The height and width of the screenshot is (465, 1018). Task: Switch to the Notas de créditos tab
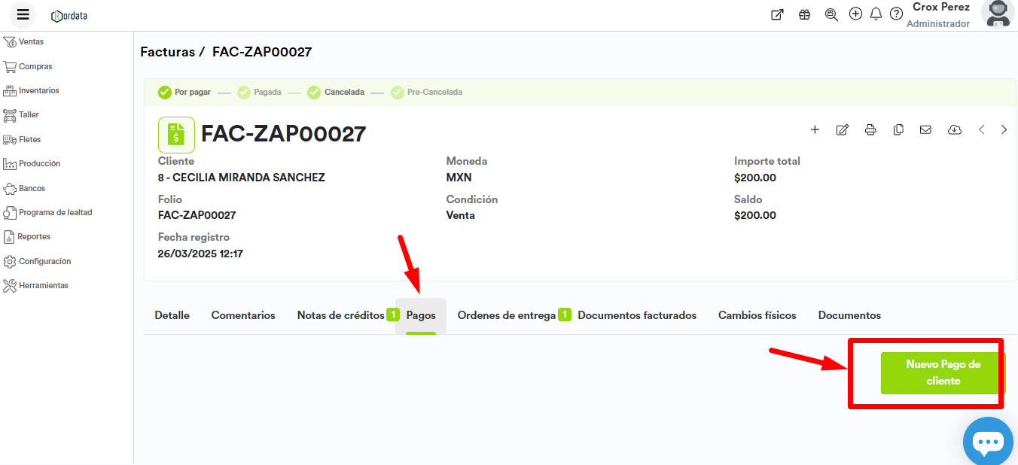pos(340,315)
